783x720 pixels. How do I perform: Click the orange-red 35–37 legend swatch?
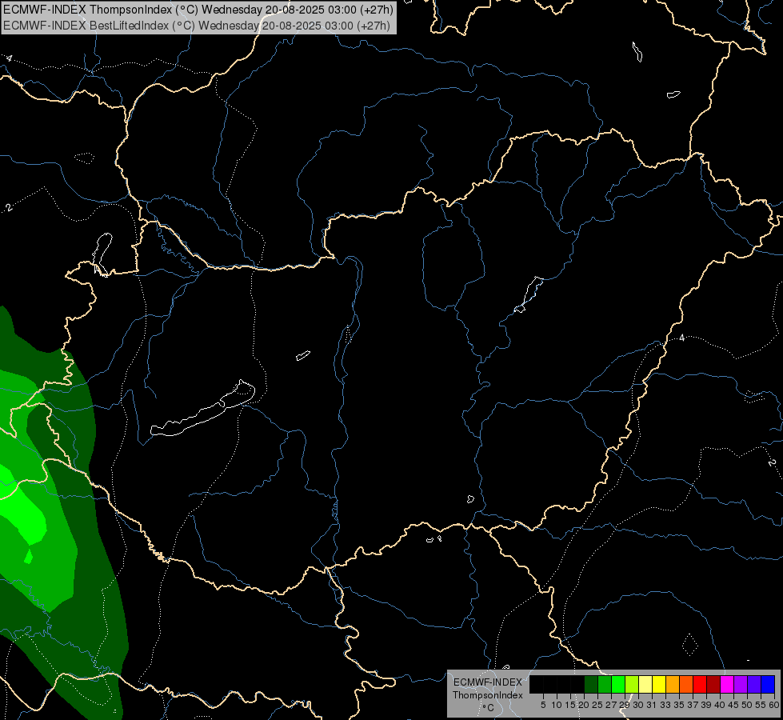click(x=686, y=685)
